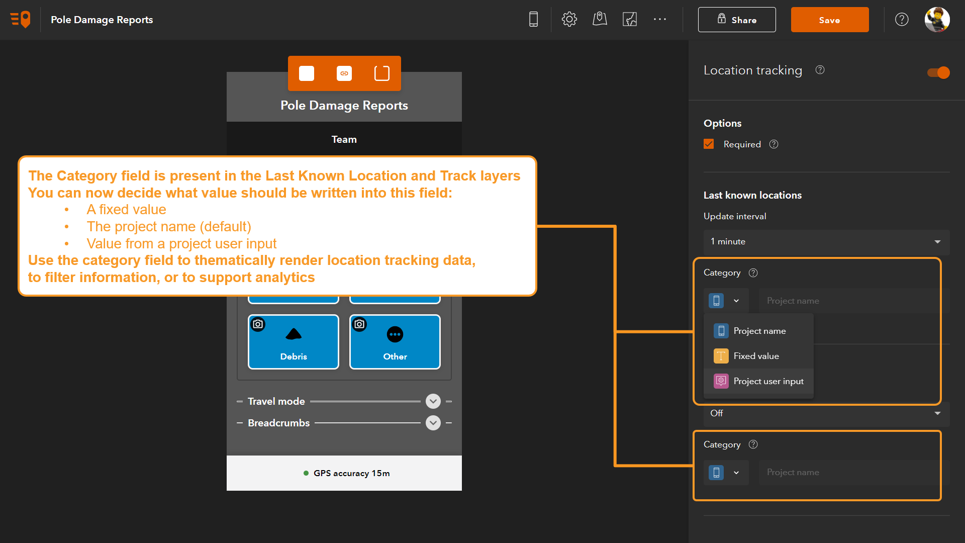Open the settings gear icon
965x543 pixels.
[569, 19]
